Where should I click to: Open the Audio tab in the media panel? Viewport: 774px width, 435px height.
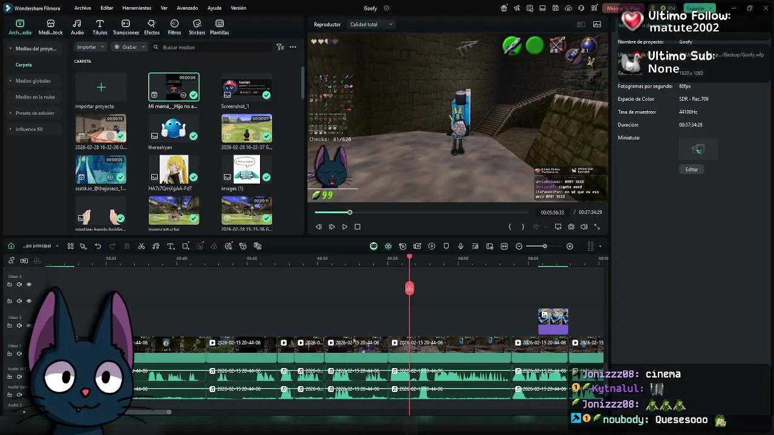[x=77, y=27]
